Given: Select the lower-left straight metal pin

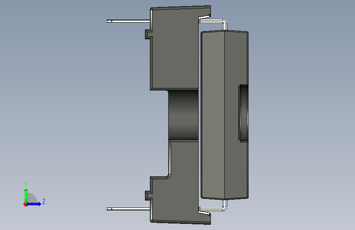Looking at the screenshot, I should 128,209.
